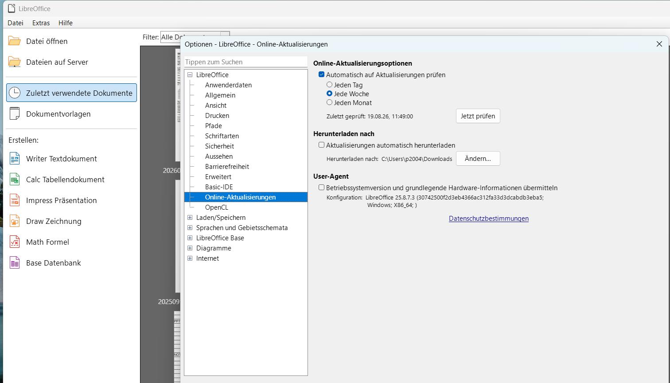Open the Hilfe menu
The height and width of the screenshot is (383, 670).
coord(66,23)
